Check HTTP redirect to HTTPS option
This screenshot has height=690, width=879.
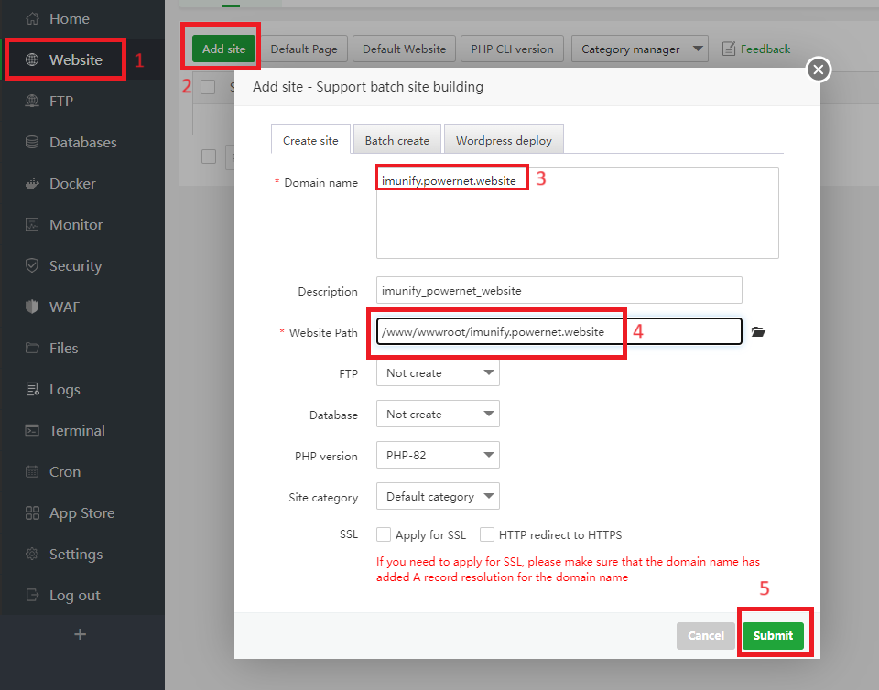(487, 534)
